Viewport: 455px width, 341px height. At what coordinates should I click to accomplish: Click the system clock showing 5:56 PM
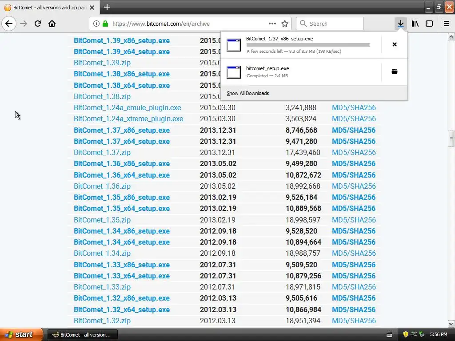[x=439, y=334]
